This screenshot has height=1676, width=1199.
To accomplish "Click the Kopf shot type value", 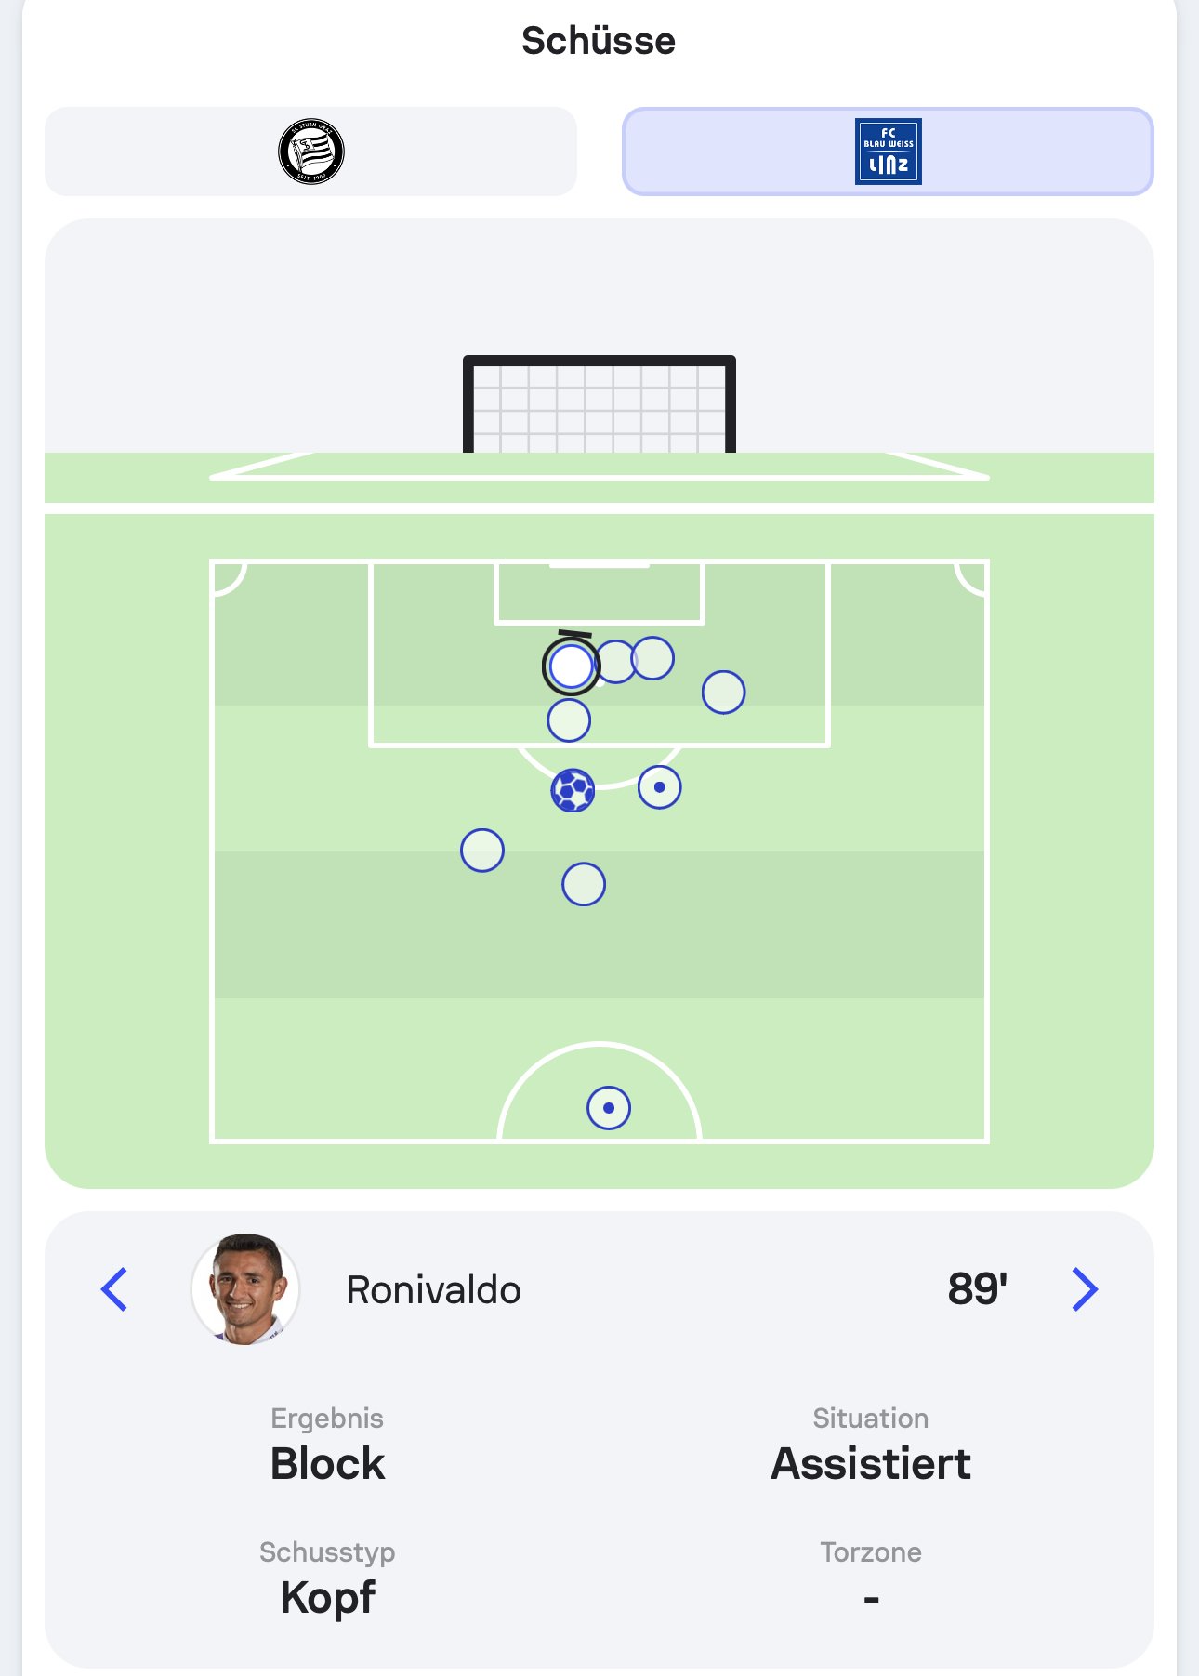I will pyautogui.click(x=327, y=1598).
